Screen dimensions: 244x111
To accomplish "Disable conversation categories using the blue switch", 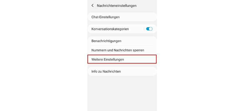I will pos(149,29).
